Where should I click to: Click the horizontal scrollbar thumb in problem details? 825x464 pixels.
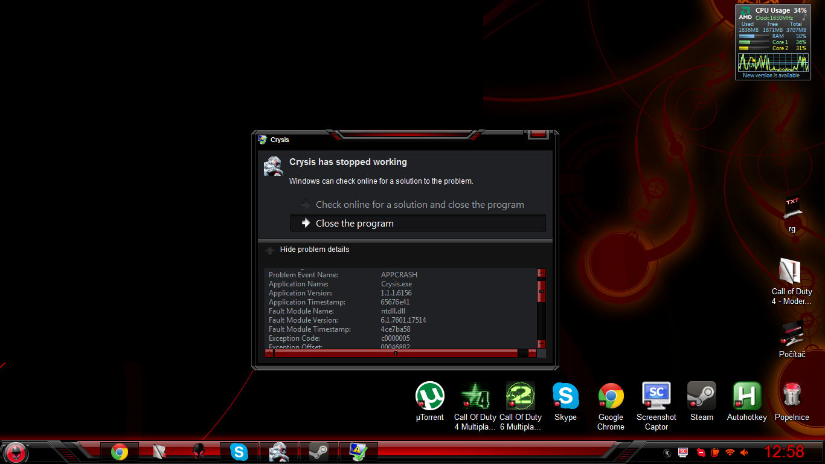[x=396, y=353]
